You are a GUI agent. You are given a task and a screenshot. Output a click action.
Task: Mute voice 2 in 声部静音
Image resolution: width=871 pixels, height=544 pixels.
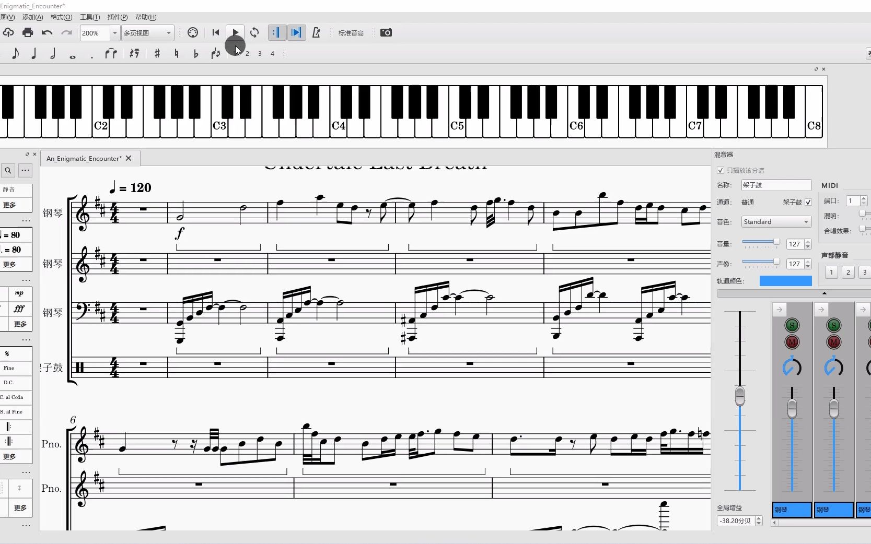[x=848, y=272]
